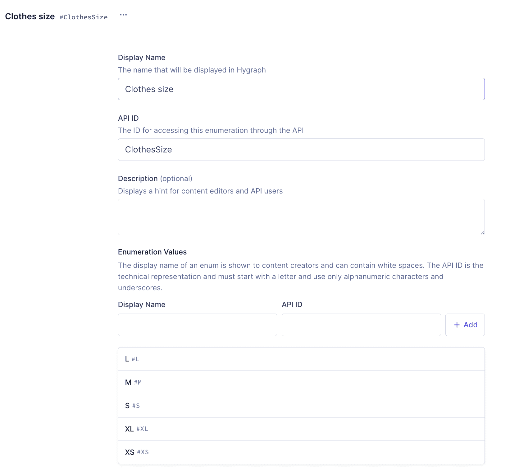Select the XL enumeration value row
Screen dimensions: 510x471
tap(301, 429)
